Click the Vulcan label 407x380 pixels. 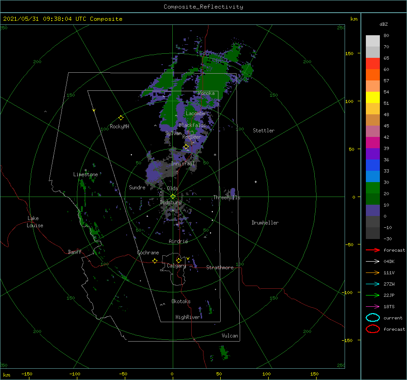(x=230, y=336)
